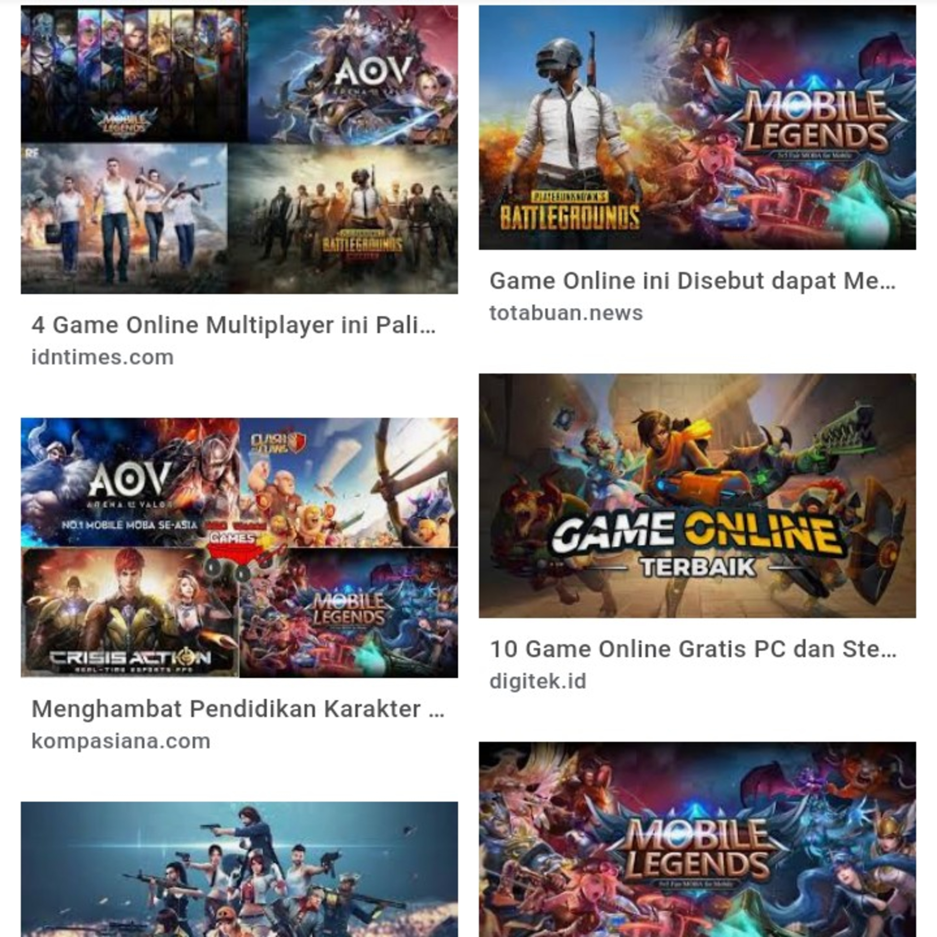Click the Free Fire squad panel in idntimes collage
This screenshot has height=937, width=937.
[124, 219]
